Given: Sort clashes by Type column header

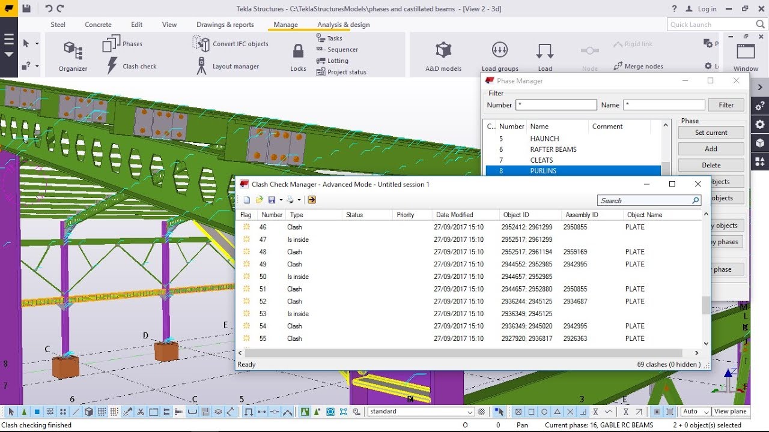Looking at the screenshot, I should [x=314, y=215].
